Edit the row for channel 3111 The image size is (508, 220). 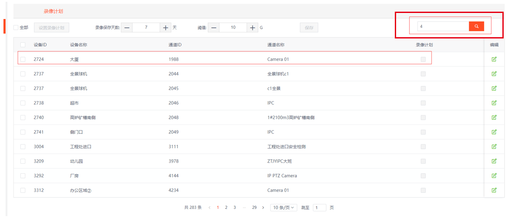pos(494,147)
